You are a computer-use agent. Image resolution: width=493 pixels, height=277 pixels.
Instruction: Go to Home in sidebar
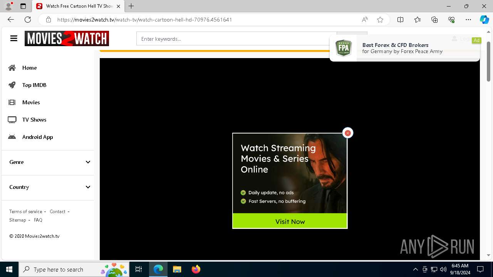pos(29,68)
